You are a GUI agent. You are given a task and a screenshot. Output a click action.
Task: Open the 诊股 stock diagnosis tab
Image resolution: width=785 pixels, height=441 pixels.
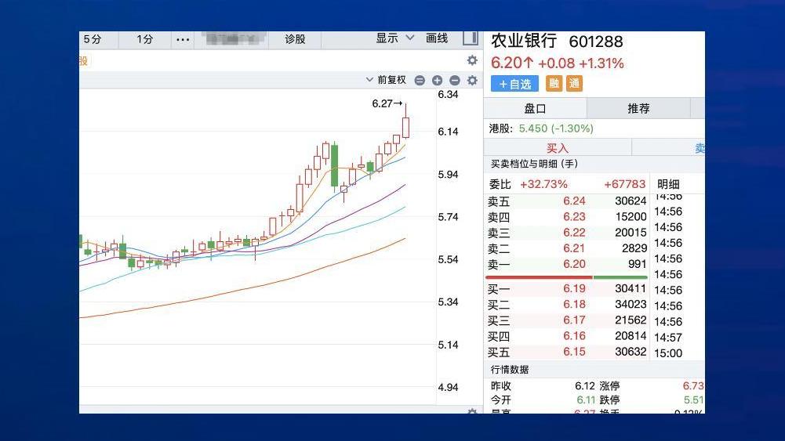[295, 39]
